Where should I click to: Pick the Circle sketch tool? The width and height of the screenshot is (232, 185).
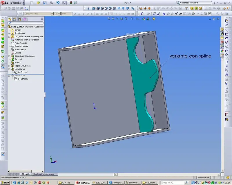(x=227, y=42)
